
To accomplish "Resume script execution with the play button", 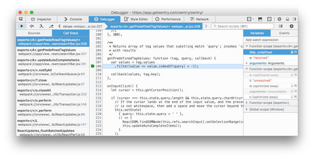I will pos(22,26).
